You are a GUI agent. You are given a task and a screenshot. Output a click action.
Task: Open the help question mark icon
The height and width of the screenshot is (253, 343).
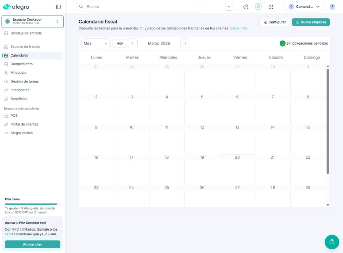pos(246,7)
